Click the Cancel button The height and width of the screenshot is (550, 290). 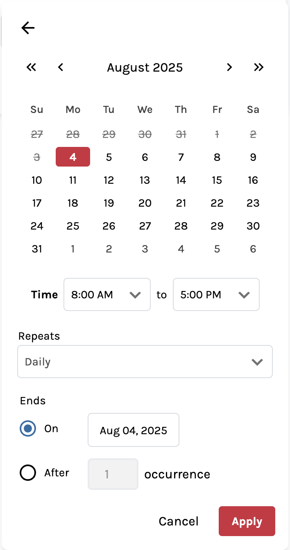179,521
